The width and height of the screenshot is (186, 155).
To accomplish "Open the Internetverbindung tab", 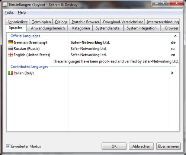I will point(163,22).
